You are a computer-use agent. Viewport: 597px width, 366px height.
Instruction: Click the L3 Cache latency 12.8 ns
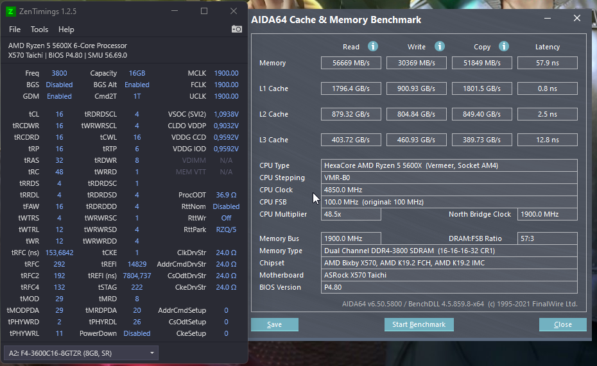click(x=548, y=140)
